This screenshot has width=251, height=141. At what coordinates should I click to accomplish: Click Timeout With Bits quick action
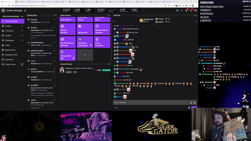(67, 55)
